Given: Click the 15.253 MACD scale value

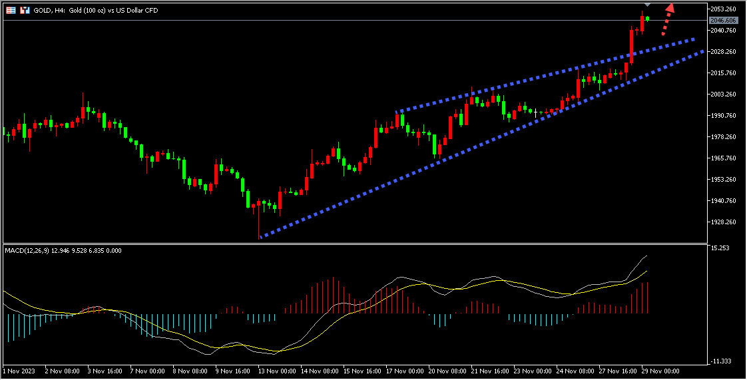Looking at the screenshot, I should 720,248.
